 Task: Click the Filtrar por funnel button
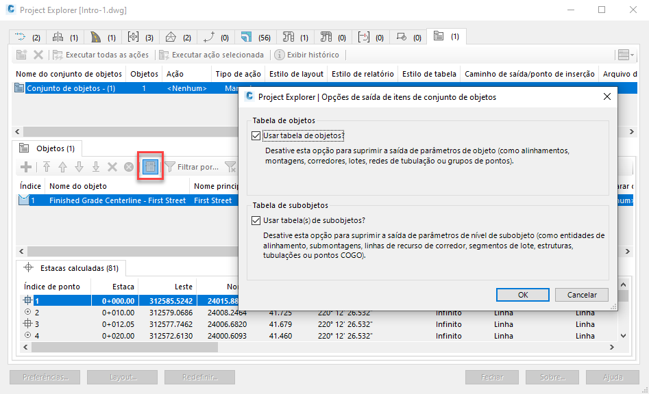(192, 167)
